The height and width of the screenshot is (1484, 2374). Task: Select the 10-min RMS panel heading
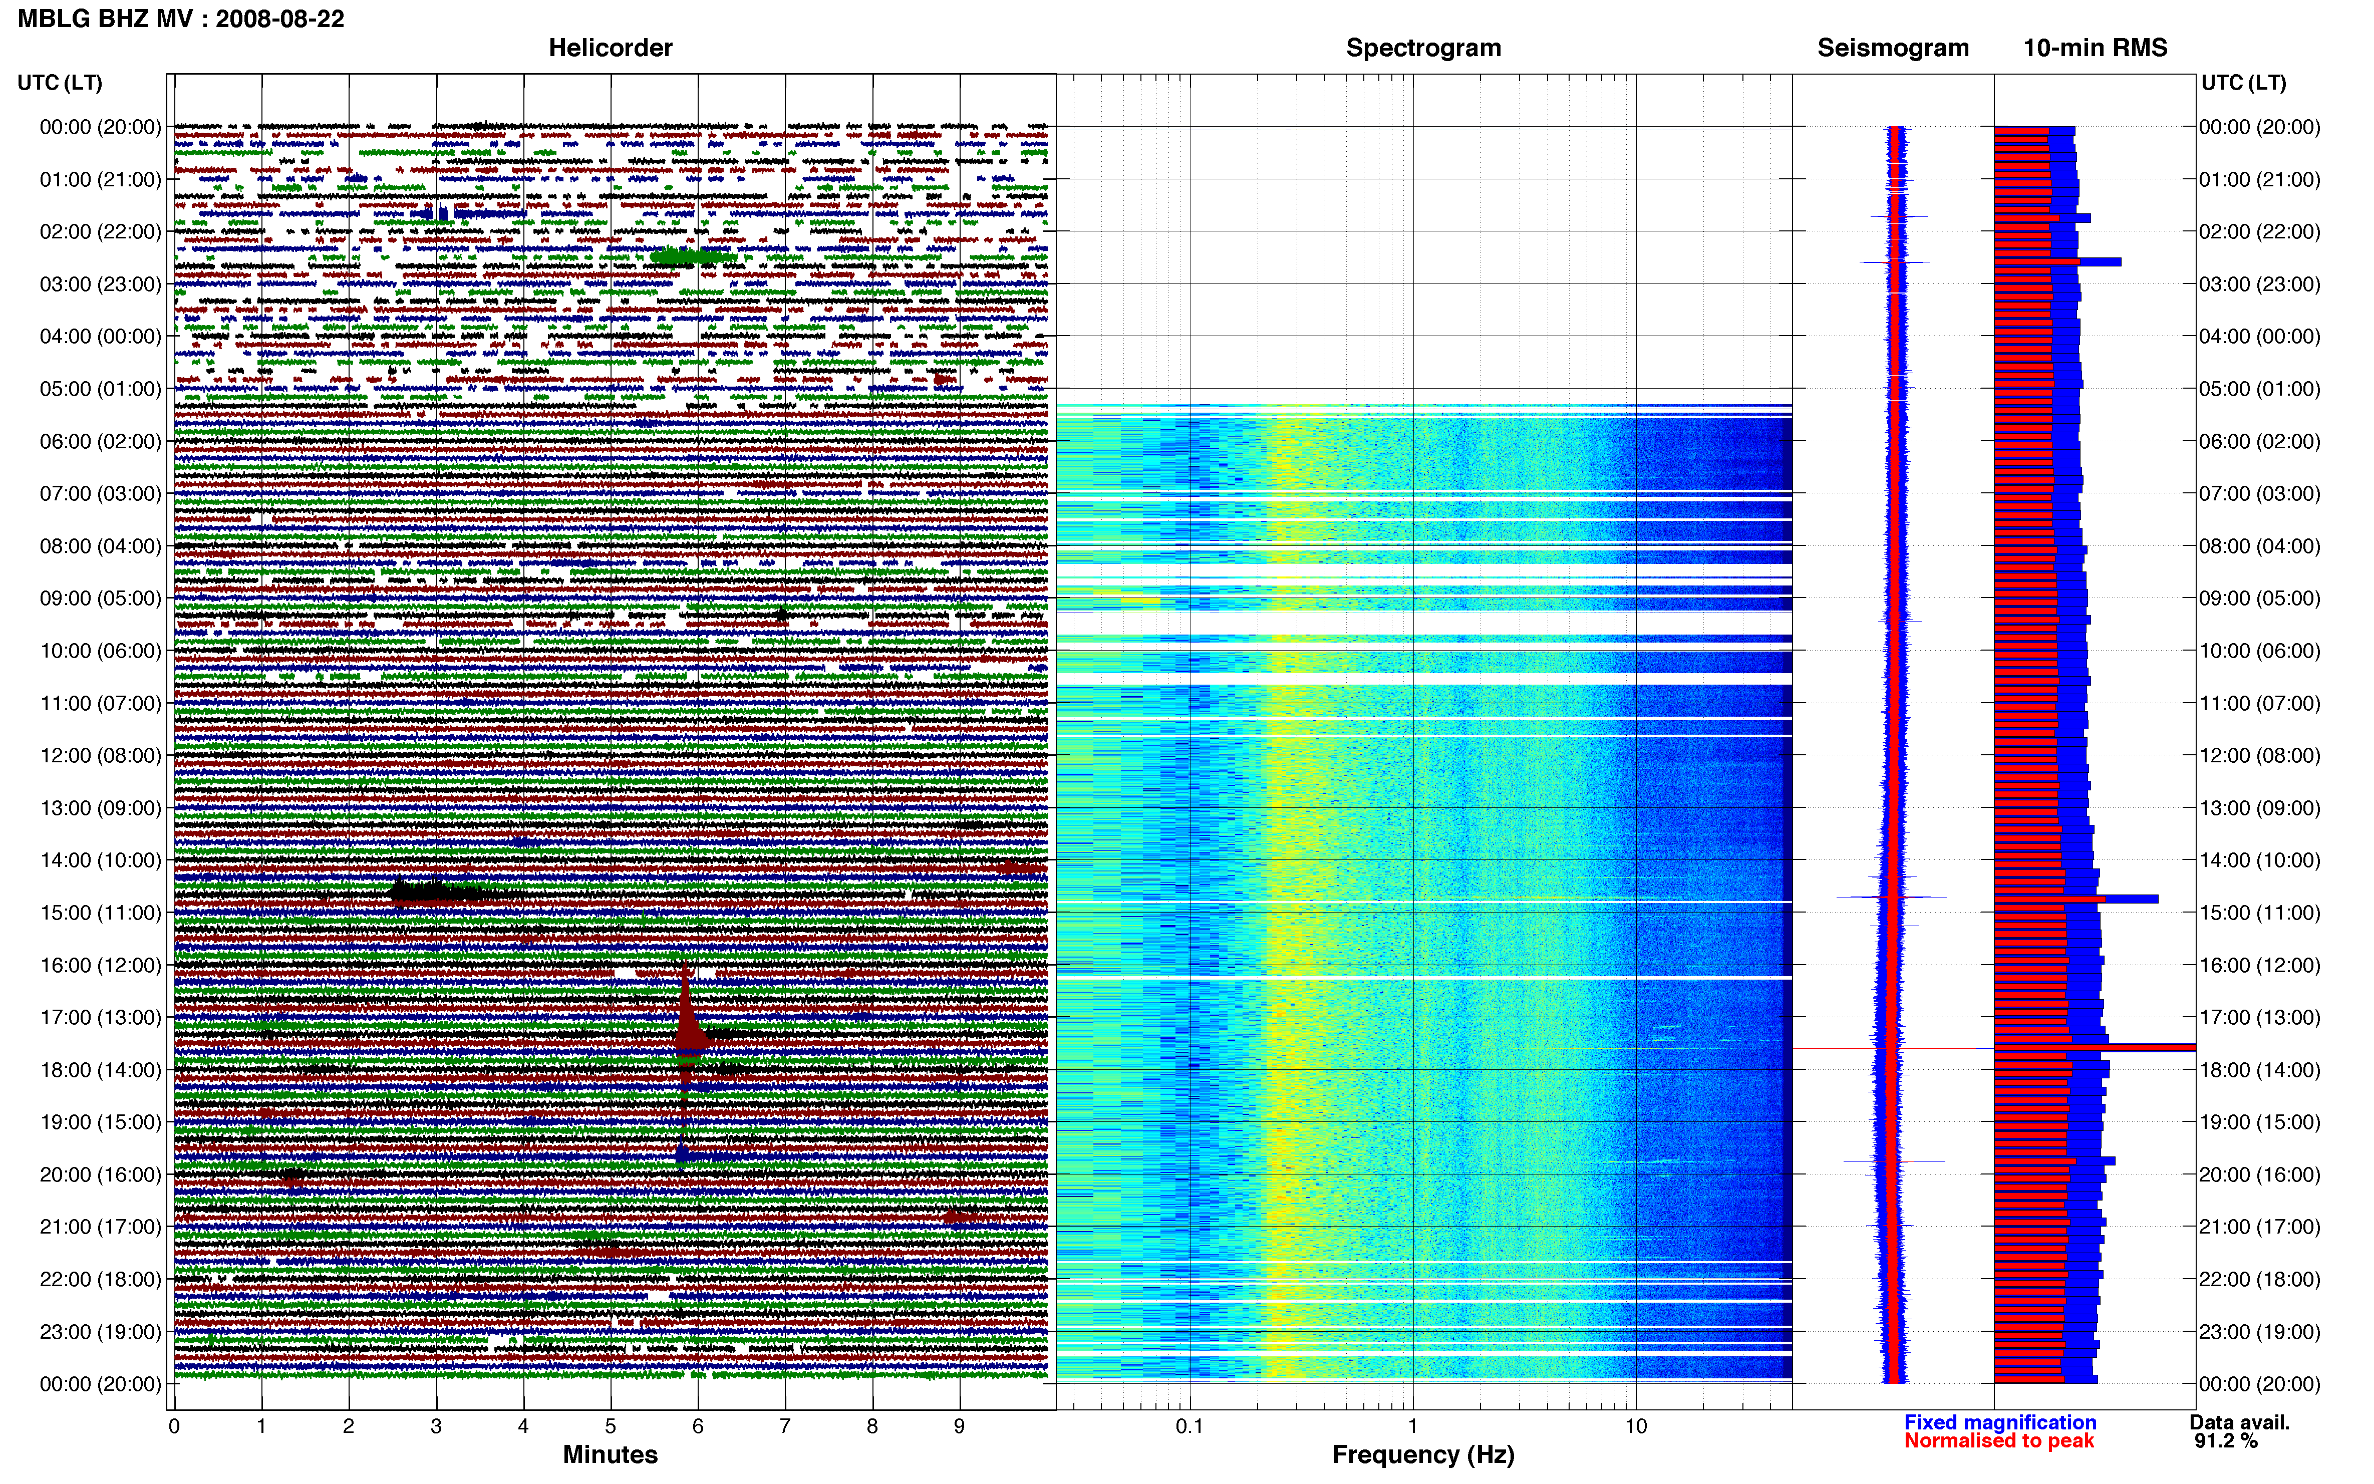click(x=2096, y=47)
